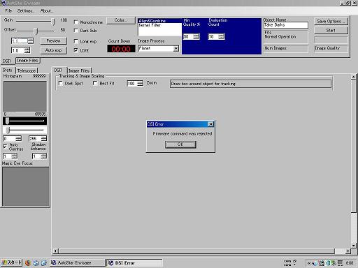This screenshot has height=268, width=358.
Task: Open the Start menu button
Action: coord(11,262)
